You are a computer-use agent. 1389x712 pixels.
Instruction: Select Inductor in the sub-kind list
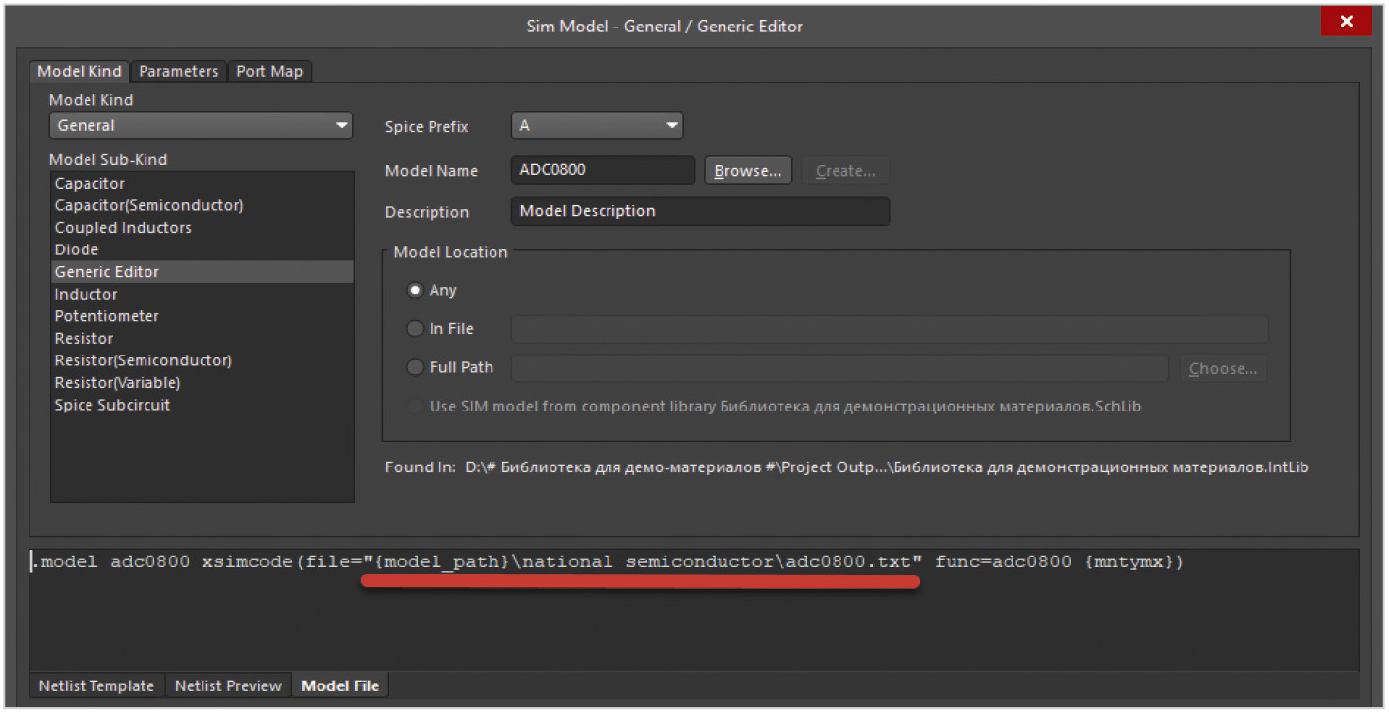[202, 294]
